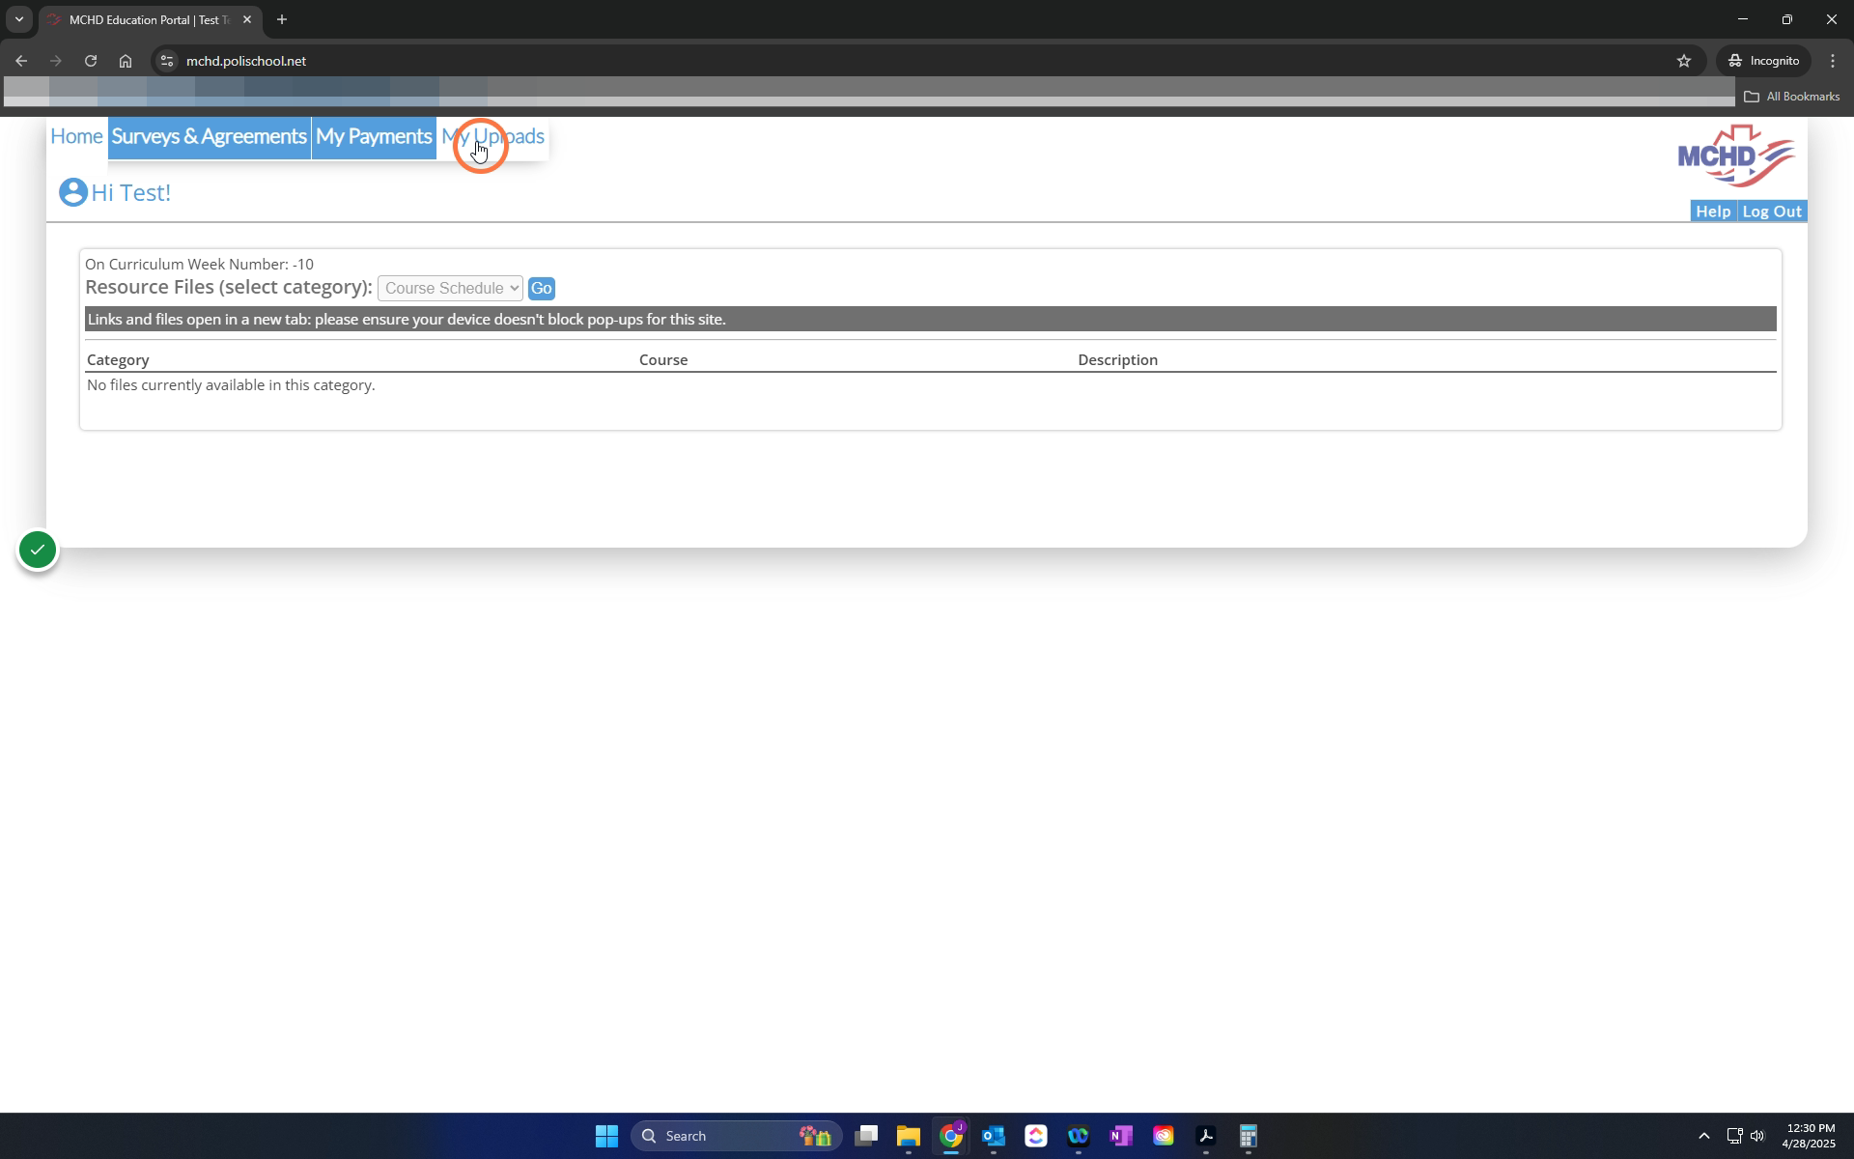The width and height of the screenshot is (1854, 1159).
Task: Open Surveys & Agreements tab
Action: [x=210, y=136]
